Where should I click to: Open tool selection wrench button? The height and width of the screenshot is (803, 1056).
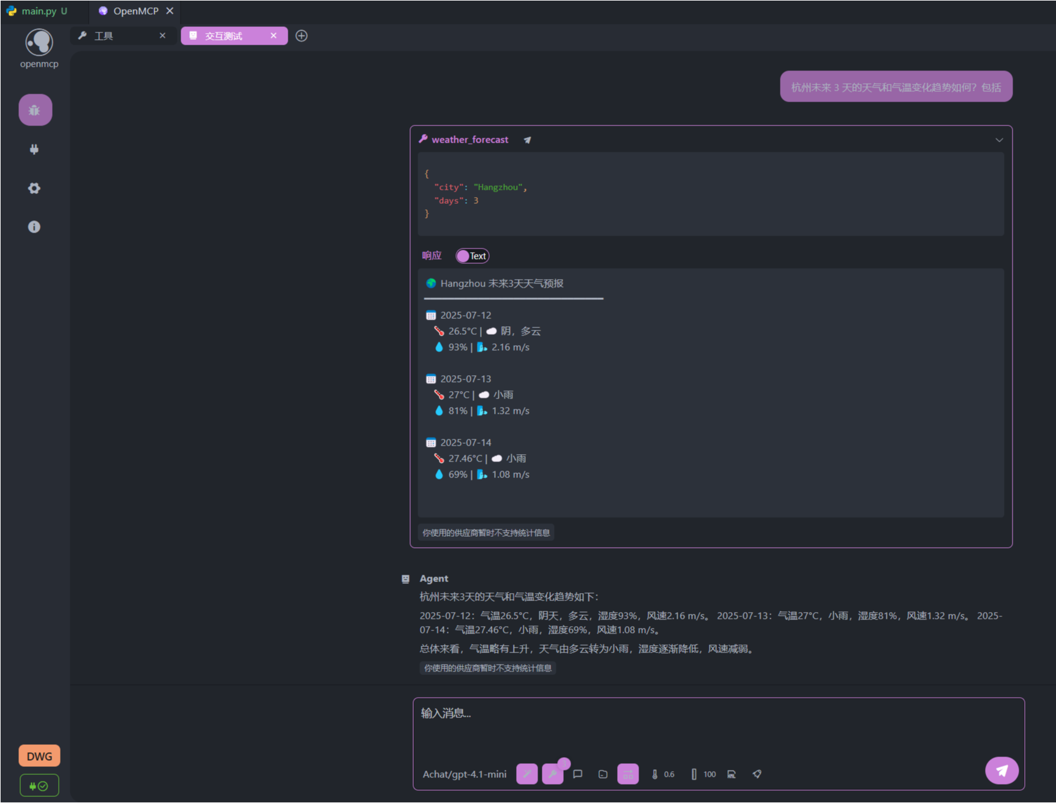point(553,774)
